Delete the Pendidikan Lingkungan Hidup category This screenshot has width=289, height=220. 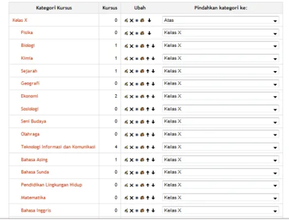[132, 185]
